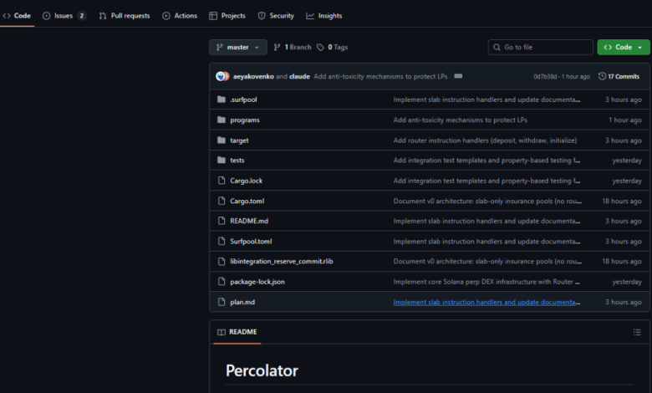652x393 pixels.
Task: Select the Insights tab
Action: tap(323, 16)
